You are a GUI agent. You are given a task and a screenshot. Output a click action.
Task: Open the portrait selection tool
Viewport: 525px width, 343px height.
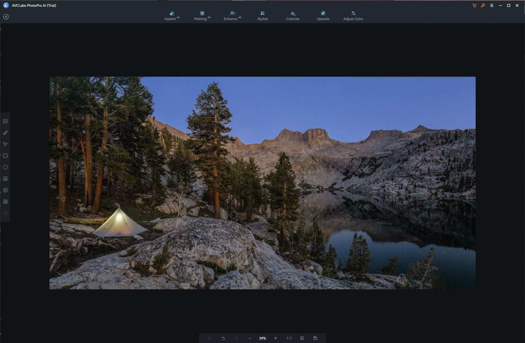click(x=5, y=179)
